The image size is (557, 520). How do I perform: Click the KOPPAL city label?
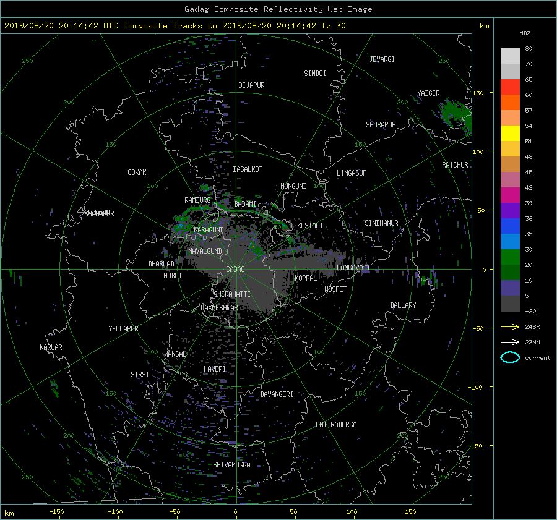(306, 278)
